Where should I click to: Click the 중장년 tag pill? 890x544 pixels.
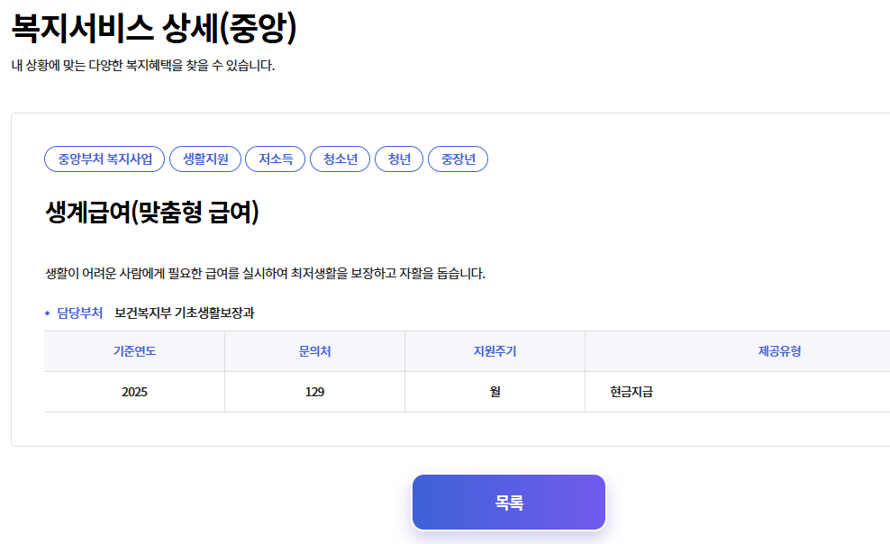point(457,159)
